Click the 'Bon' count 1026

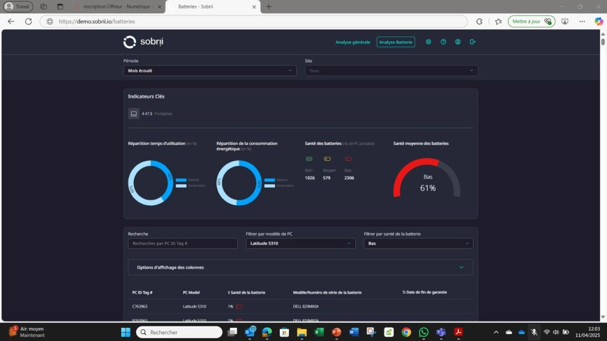click(310, 178)
